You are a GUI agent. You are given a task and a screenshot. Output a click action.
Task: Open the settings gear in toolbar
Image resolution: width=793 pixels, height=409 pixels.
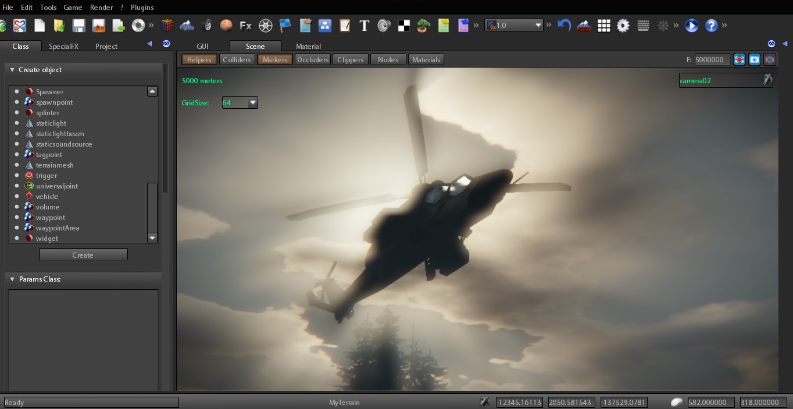point(623,26)
